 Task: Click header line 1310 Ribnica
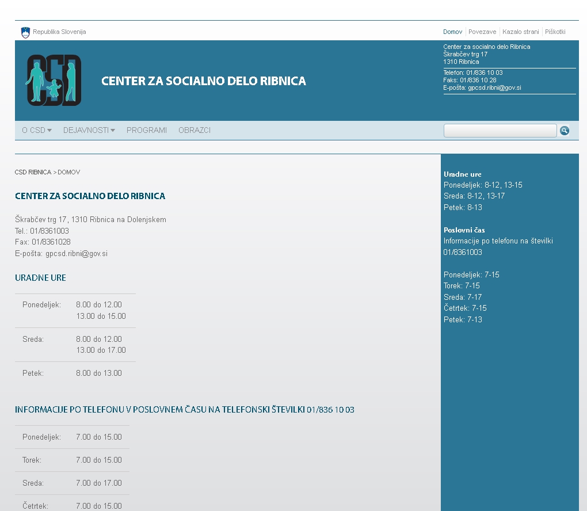(x=461, y=62)
